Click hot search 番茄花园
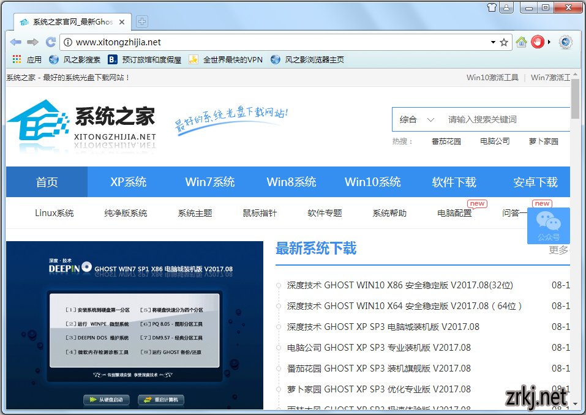Screen dimensions: 586x415 [446, 141]
